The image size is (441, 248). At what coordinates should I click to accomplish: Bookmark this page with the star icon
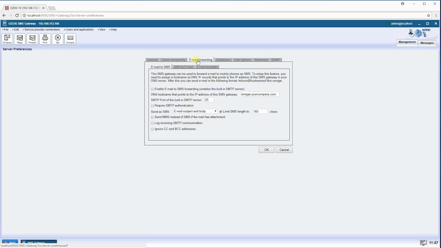tap(429, 15)
